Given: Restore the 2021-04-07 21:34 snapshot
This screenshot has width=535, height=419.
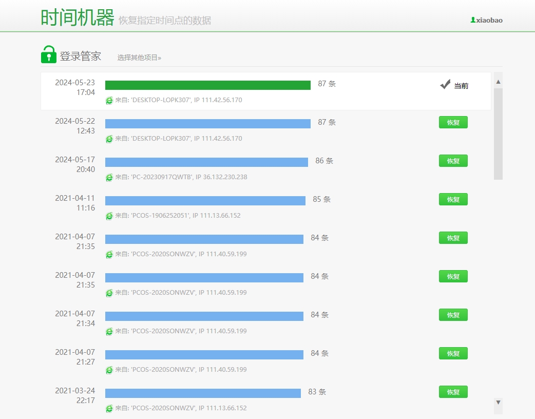Looking at the screenshot, I should point(453,315).
